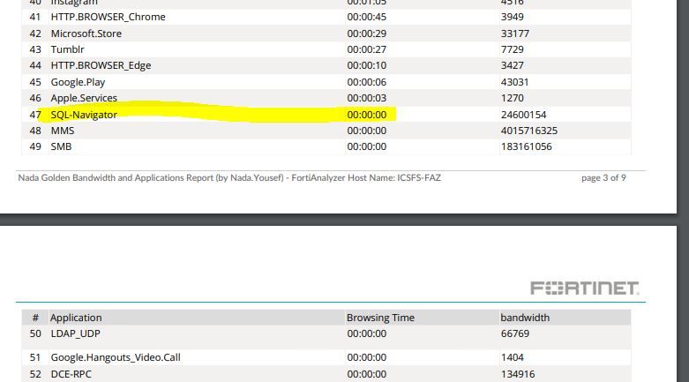Click bandwidth value 134916 for DCE-RPC
The image size is (689, 382).
click(518, 374)
